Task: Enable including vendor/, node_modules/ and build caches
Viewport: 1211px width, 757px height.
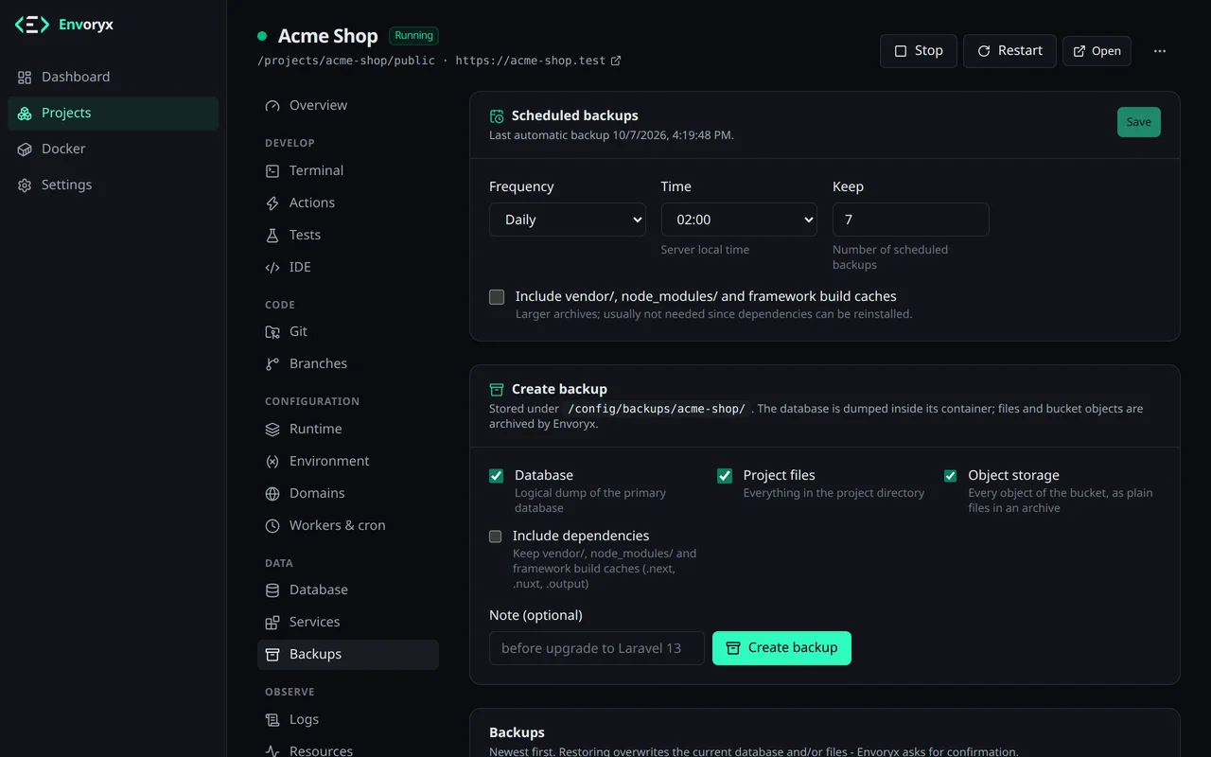Action: coord(497,297)
